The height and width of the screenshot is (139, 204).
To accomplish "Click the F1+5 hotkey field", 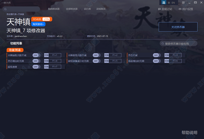I will tap(115, 61).
